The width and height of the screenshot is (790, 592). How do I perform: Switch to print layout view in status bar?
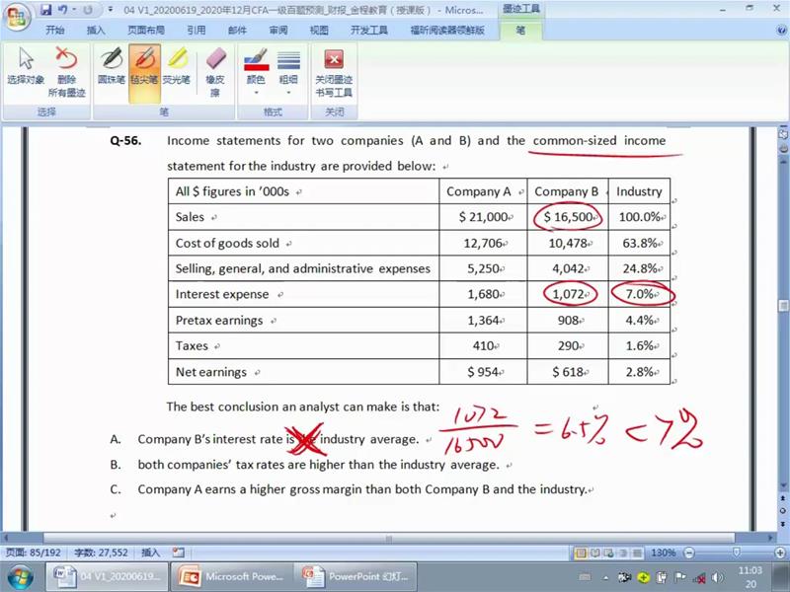tap(581, 553)
